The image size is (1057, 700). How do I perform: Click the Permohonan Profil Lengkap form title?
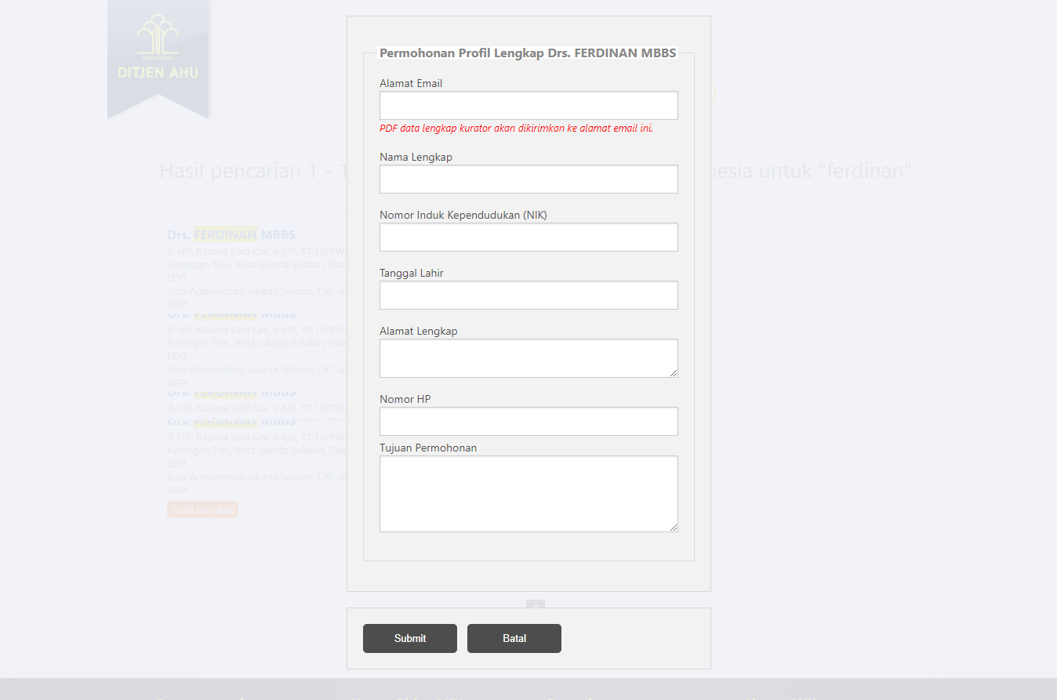528,53
